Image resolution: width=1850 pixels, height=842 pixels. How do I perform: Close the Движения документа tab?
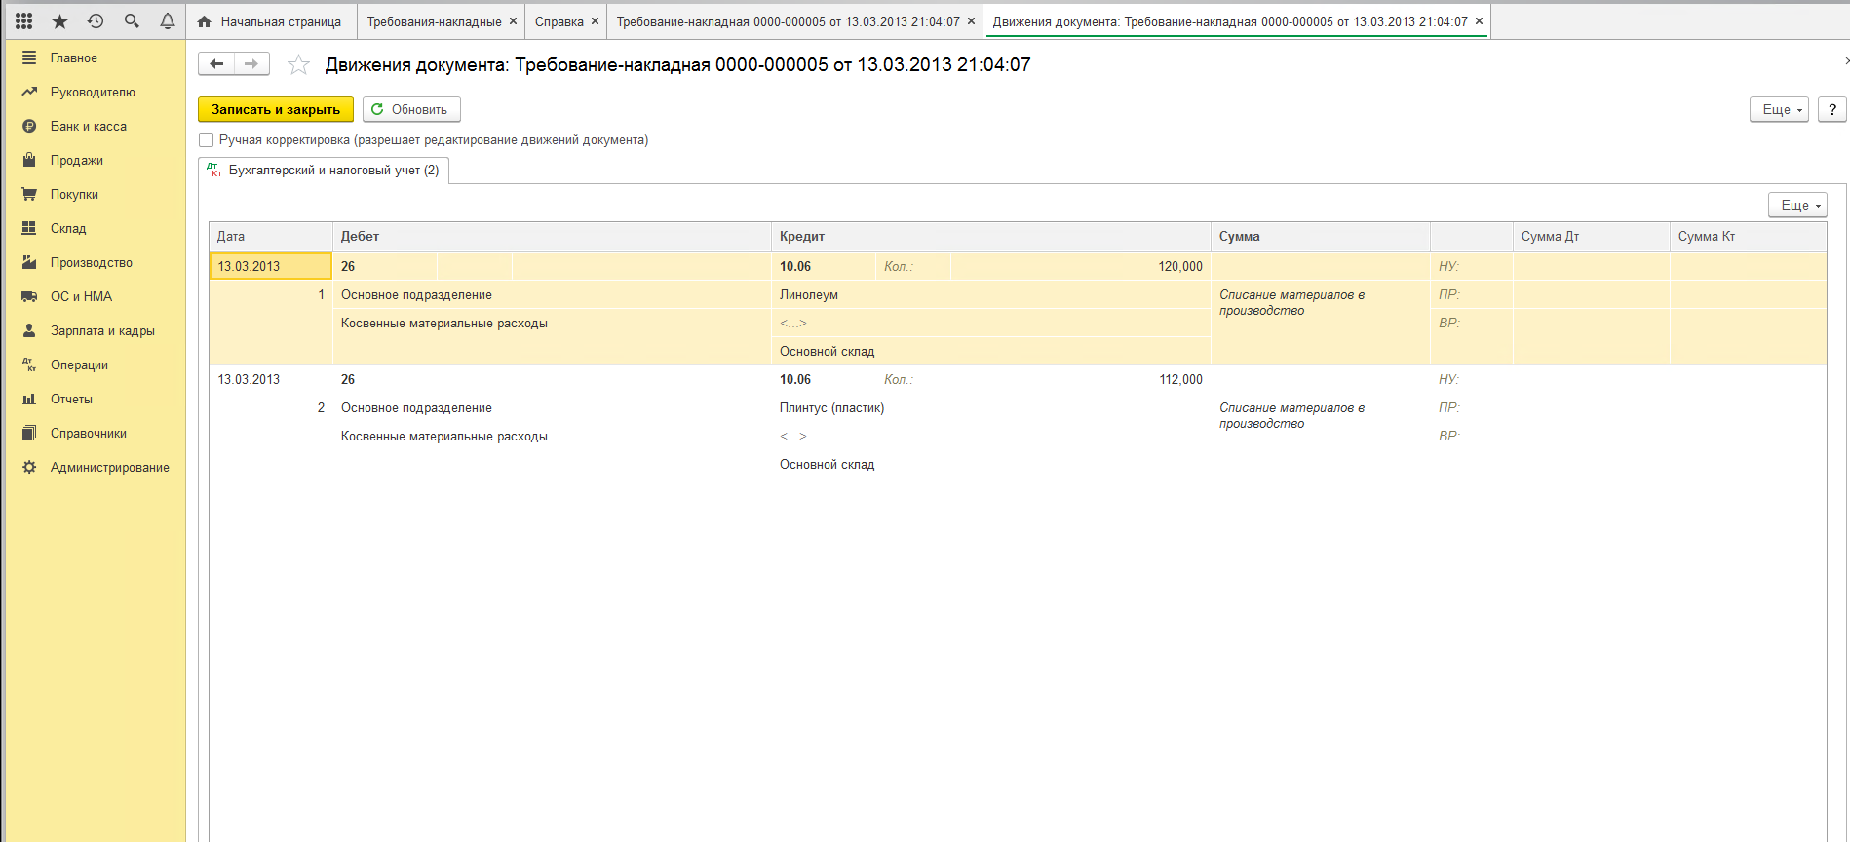(x=1479, y=21)
